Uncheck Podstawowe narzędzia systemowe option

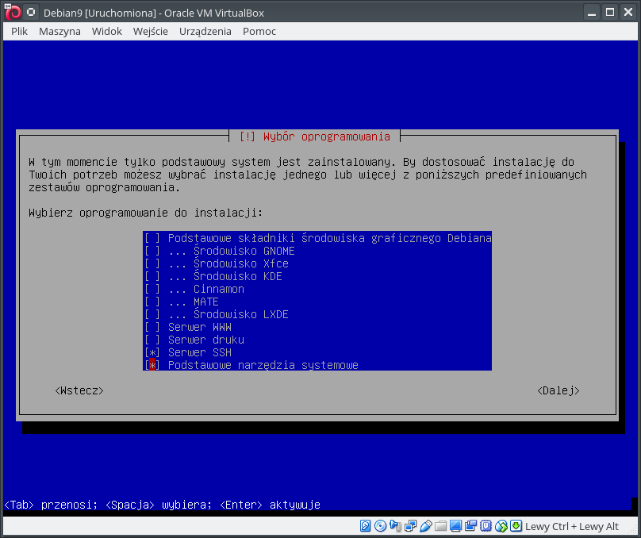[x=152, y=365]
